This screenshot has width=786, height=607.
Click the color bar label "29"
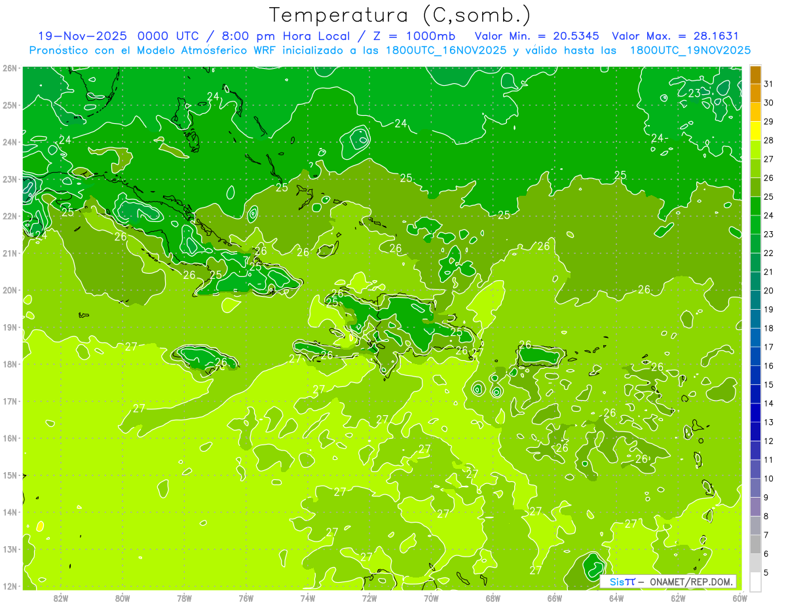[769, 122]
